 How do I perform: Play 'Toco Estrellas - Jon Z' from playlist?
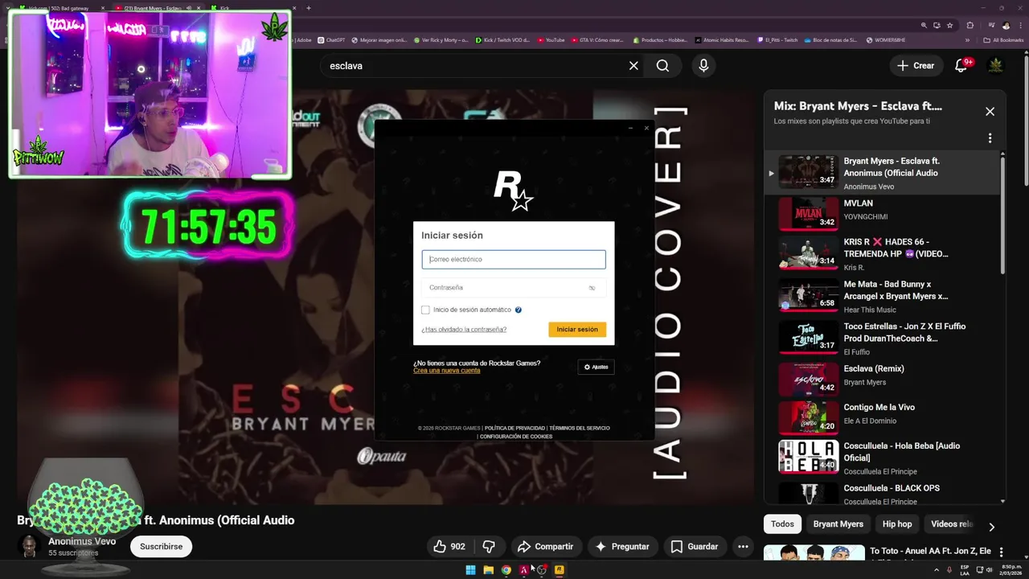882,338
